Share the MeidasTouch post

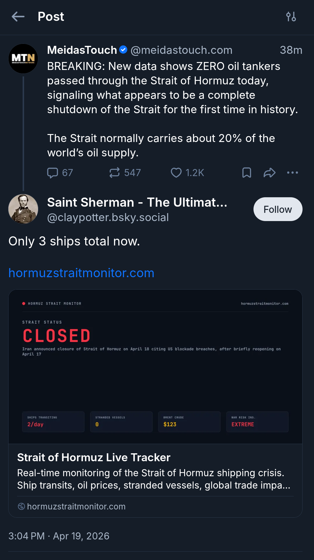click(x=269, y=173)
